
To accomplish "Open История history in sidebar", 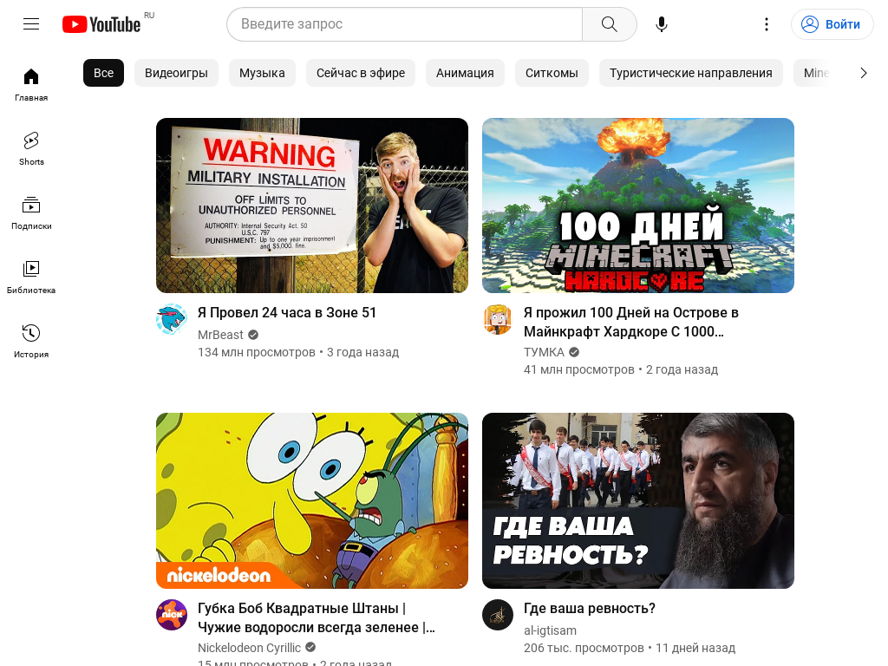I will coord(31,342).
